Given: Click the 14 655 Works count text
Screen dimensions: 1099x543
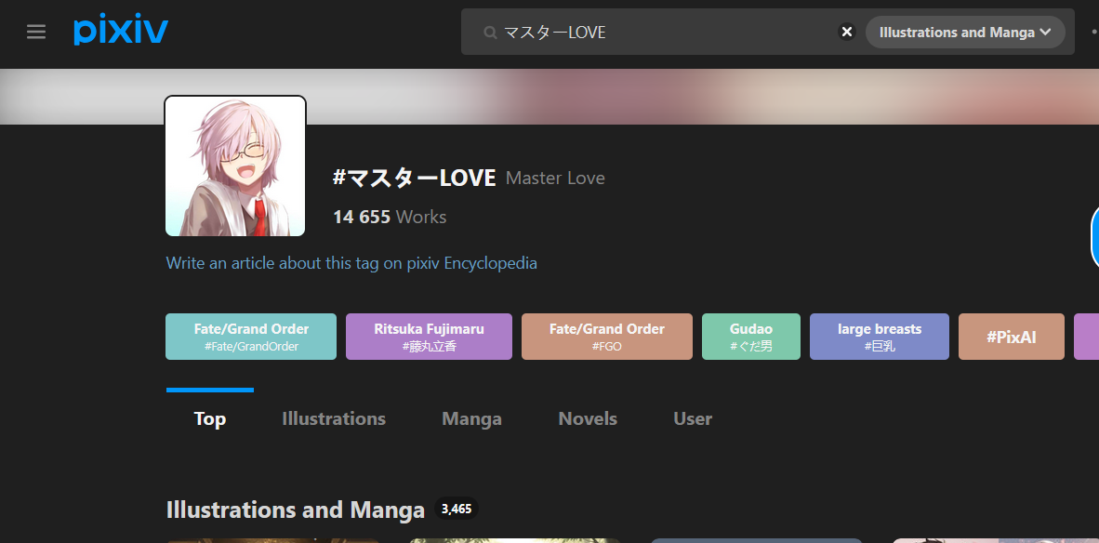Looking at the screenshot, I should [x=390, y=218].
